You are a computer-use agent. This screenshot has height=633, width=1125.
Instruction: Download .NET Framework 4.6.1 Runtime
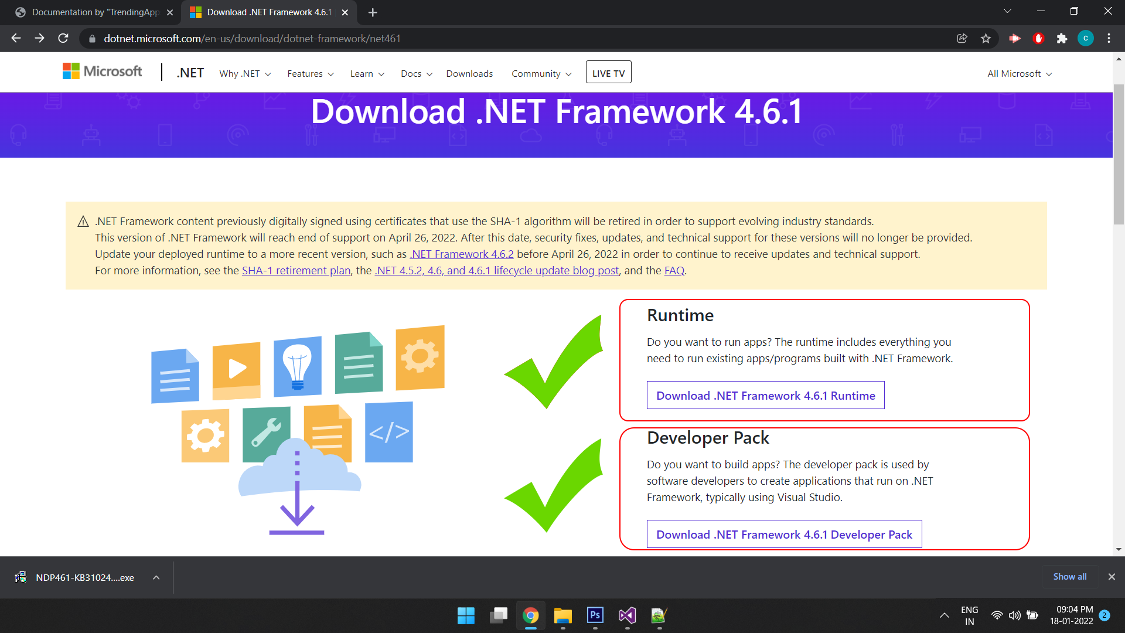point(765,396)
